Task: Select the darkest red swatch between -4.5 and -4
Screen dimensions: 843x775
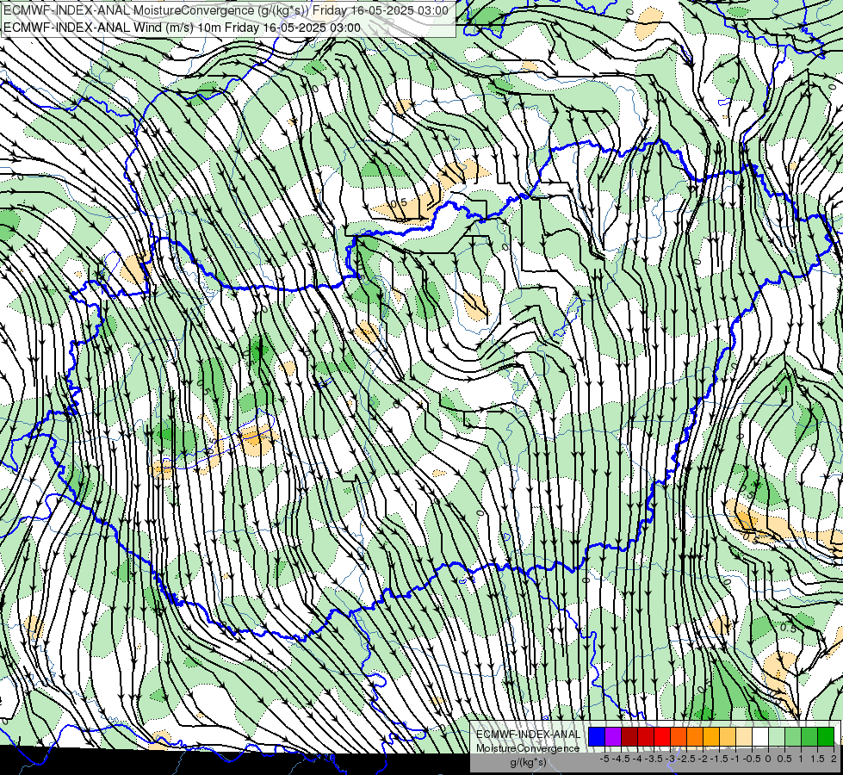Action: point(629,737)
